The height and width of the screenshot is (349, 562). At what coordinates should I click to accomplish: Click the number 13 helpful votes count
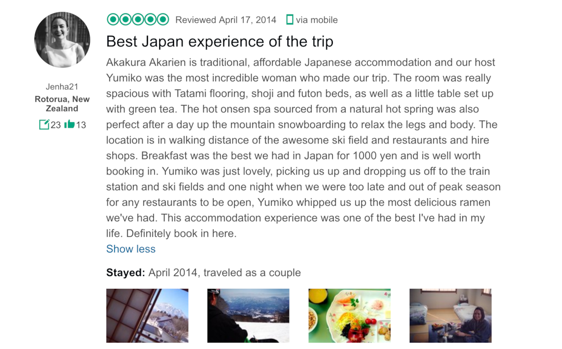81,125
